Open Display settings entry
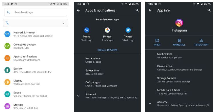This screenshot has width=214, height=112. point(35,82)
